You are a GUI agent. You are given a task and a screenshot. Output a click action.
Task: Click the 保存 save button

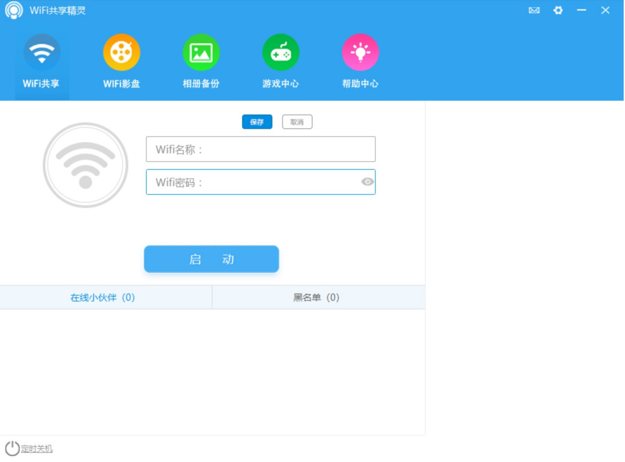click(257, 121)
